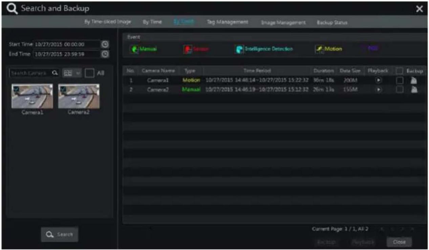
Task: Open the camera grid layout dropdown
Action: pyautogui.click(x=72, y=73)
